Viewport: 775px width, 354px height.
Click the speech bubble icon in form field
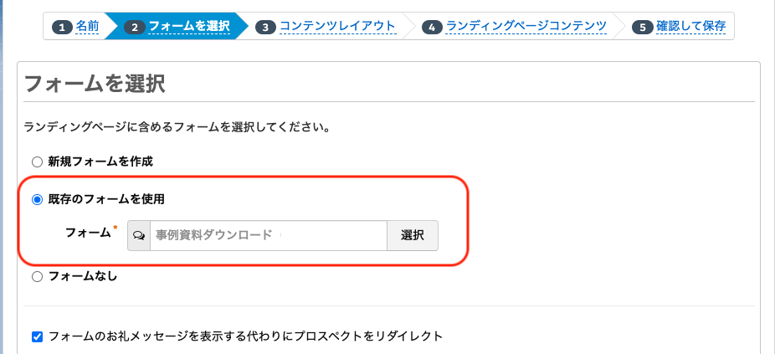139,236
